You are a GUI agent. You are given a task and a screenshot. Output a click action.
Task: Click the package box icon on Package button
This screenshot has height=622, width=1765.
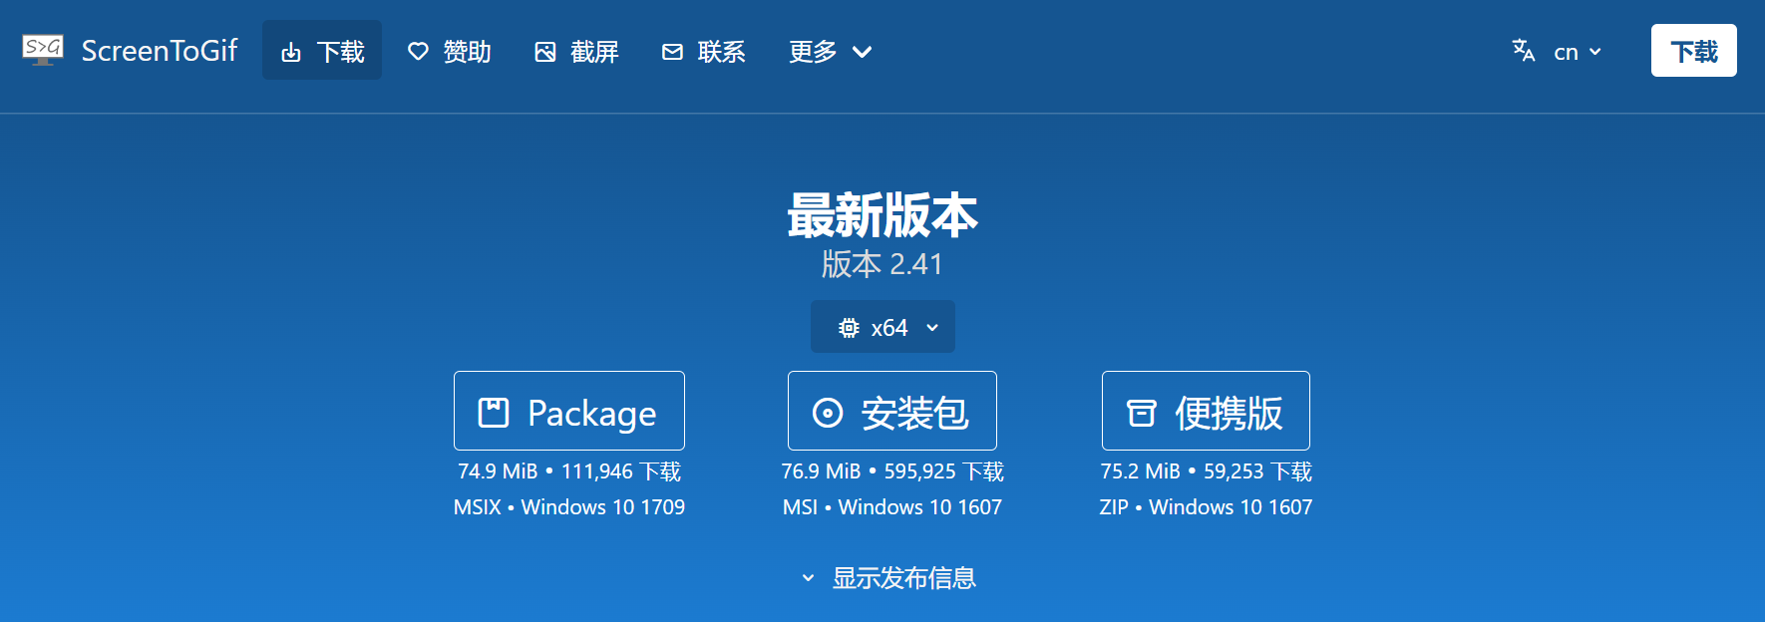494,413
